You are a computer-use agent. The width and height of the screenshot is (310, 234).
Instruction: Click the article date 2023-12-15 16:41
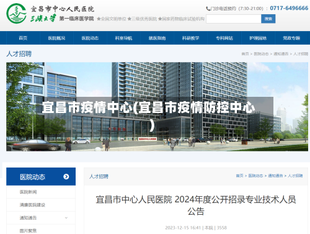[183, 228]
